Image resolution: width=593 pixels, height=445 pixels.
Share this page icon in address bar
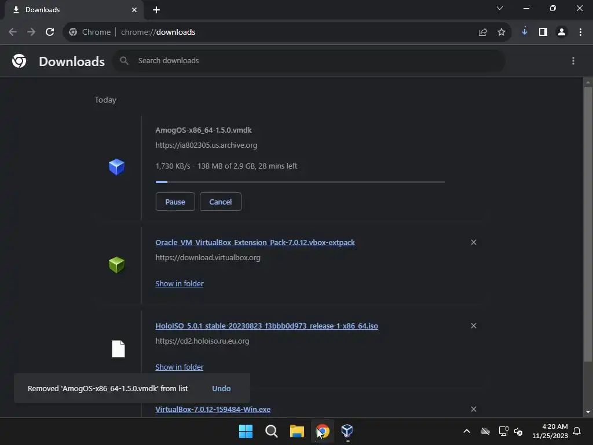[x=482, y=32]
